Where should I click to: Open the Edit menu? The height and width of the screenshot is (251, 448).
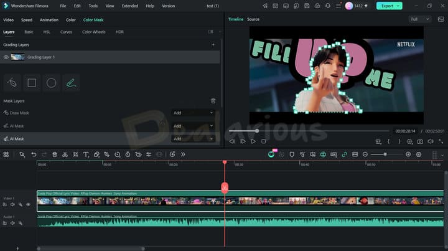[x=77, y=6]
